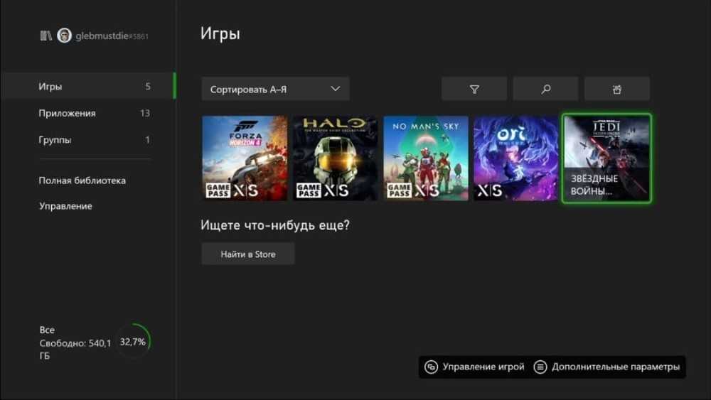Open Полная библиотека in the sidebar
Viewport: 711px width, 400px height.
(x=82, y=180)
